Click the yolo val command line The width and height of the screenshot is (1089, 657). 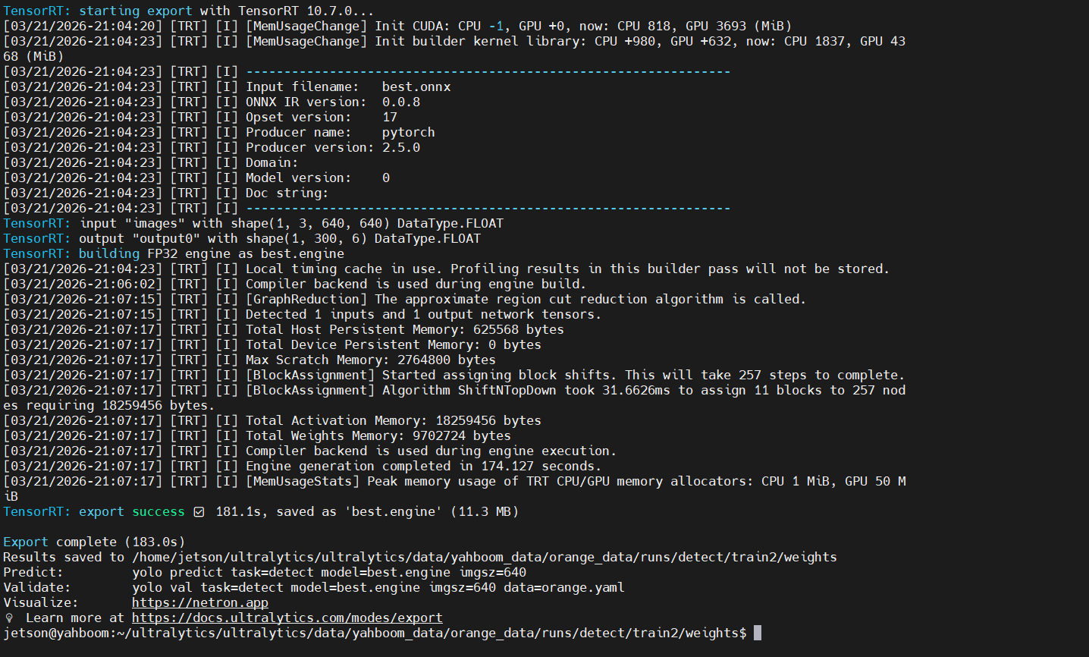click(378, 587)
